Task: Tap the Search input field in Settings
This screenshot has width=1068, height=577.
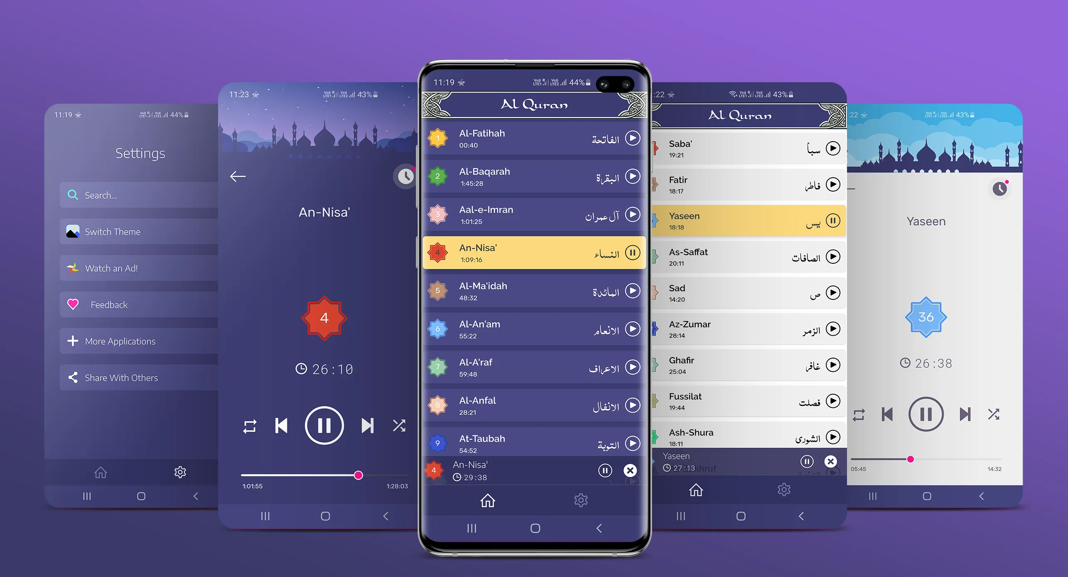Action: 128,195
